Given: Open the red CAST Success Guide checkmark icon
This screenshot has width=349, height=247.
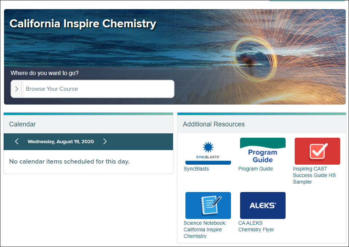Looking at the screenshot, I should tap(317, 151).
